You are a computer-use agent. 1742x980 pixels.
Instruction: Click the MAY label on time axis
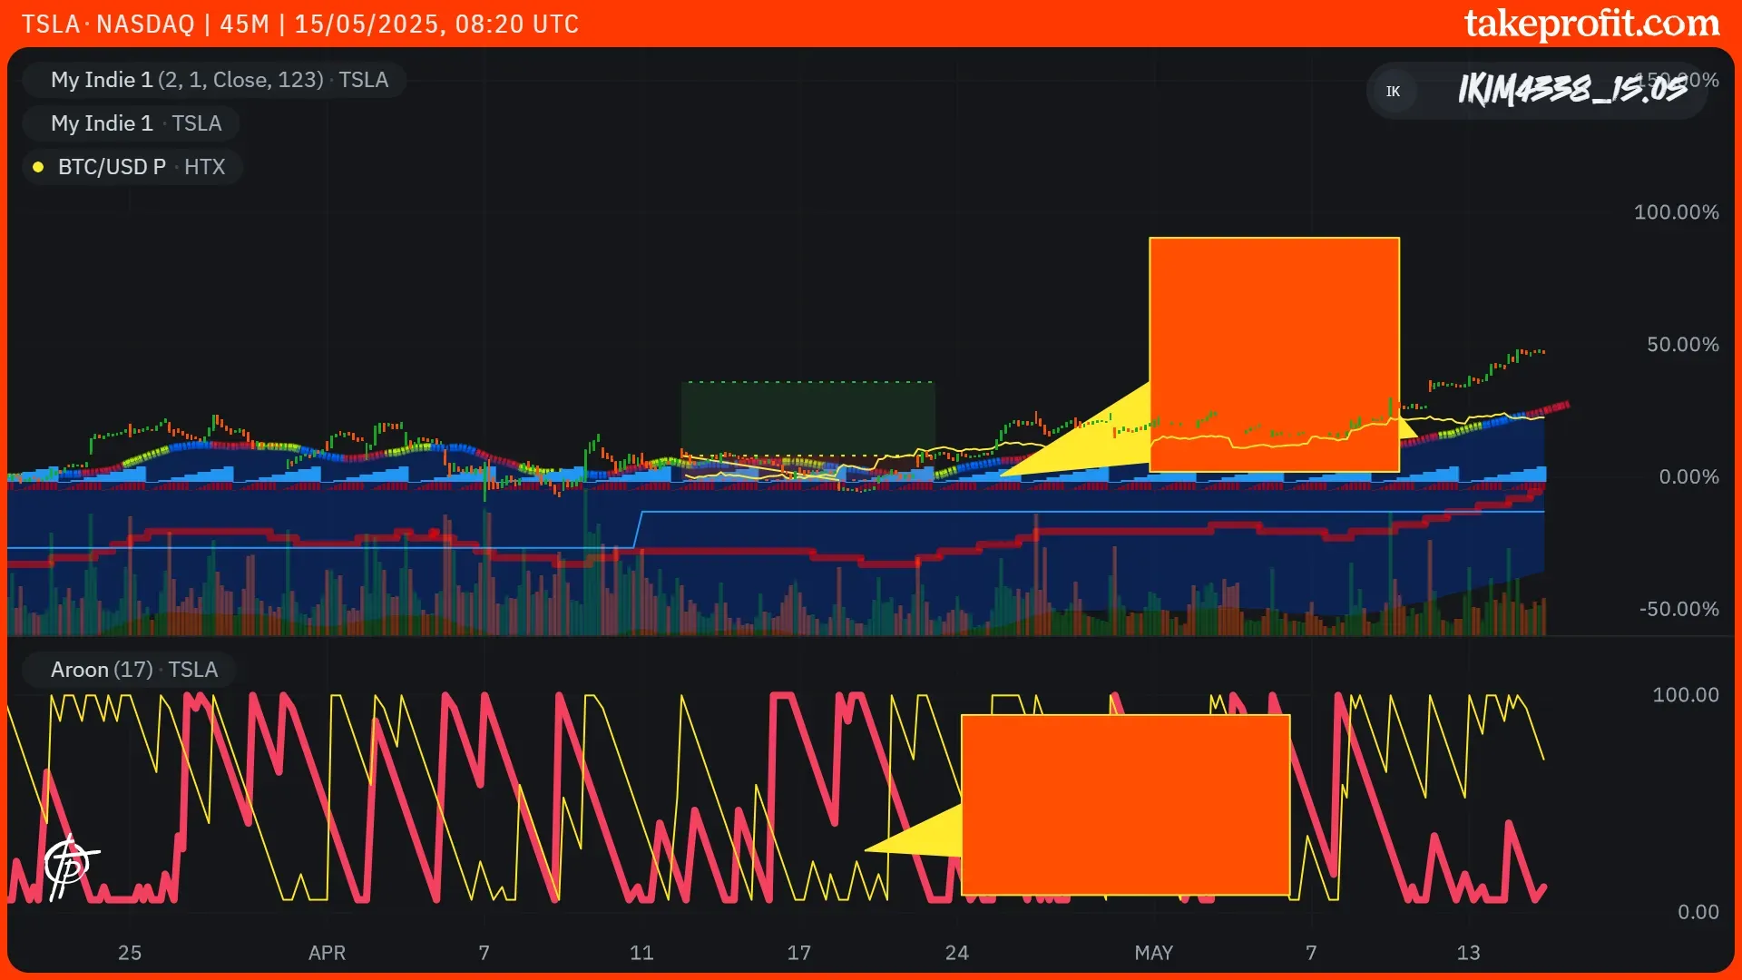coord(1153,953)
